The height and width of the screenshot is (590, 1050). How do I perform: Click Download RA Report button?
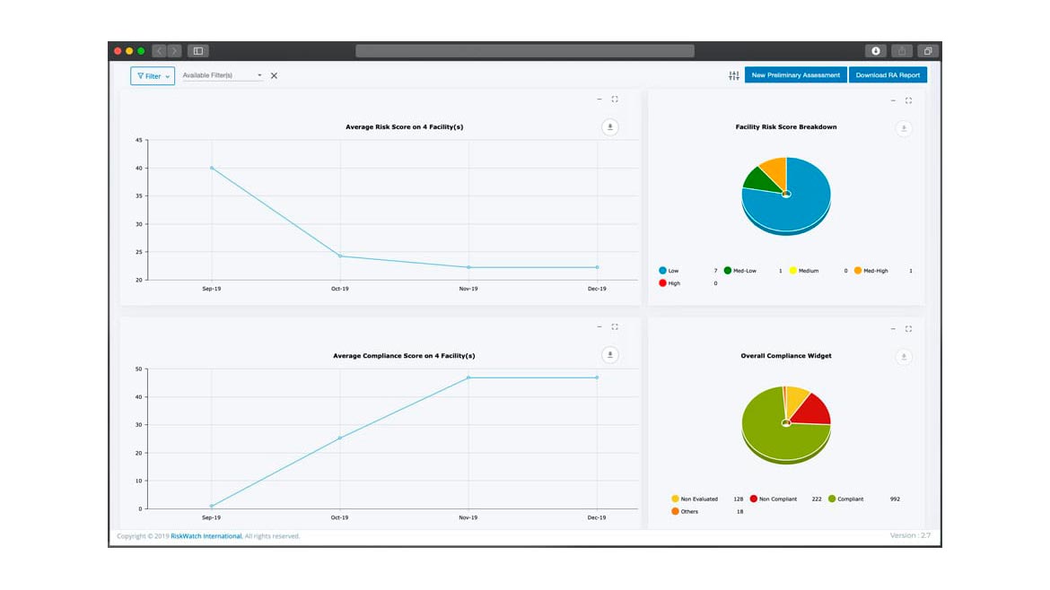click(888, 75)
